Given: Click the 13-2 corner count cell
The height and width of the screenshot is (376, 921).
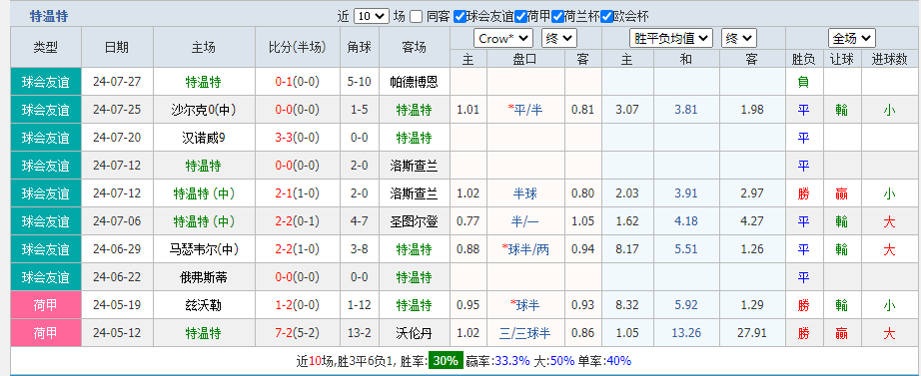Looking at the screenshot, I should (360, 334).
